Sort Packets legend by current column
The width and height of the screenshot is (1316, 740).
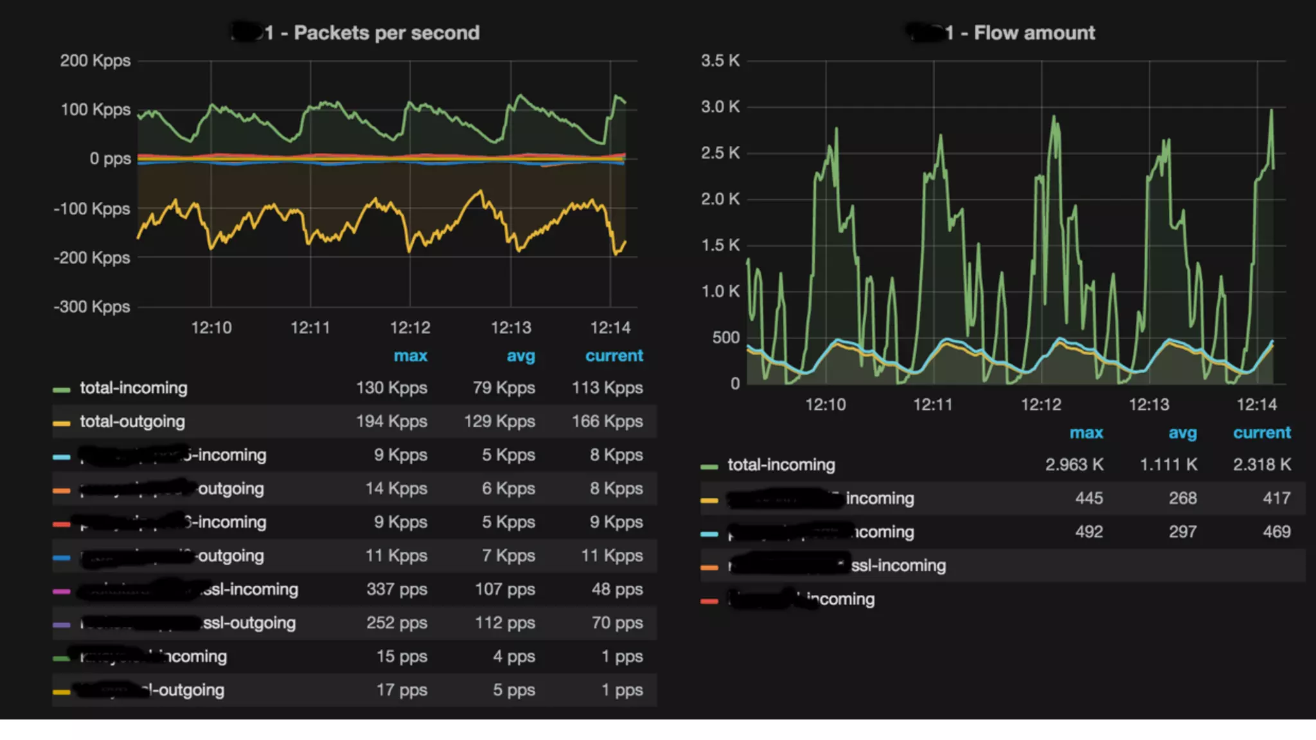pos(614,356)
